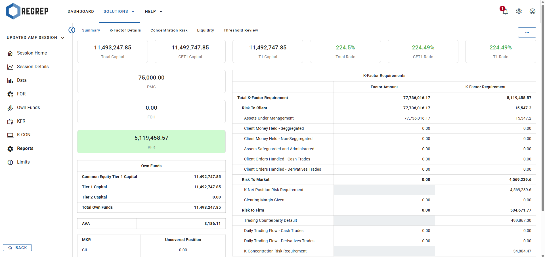Open the Data section in the sidebar

pyautogui.click(x=21, y=80)
